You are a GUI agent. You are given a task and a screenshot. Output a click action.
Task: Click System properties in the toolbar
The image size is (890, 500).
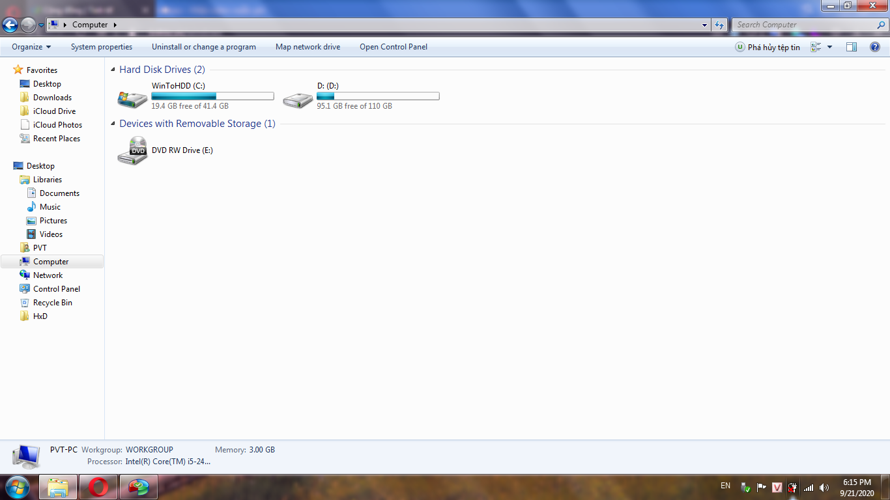[102, 47]
